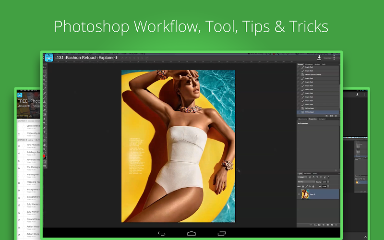
Task: Turn layer filtering switch on or off
Action: [x=329, y=177]
